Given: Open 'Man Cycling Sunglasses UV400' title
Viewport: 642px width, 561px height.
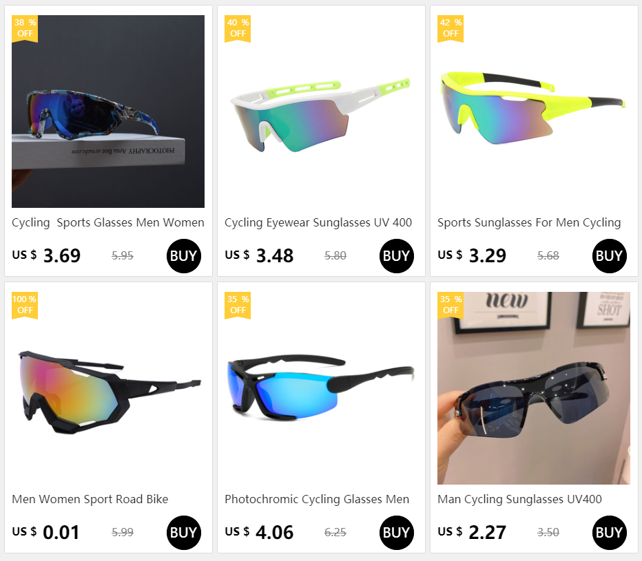Looking at the screenshot, I should tap(519, 499).
